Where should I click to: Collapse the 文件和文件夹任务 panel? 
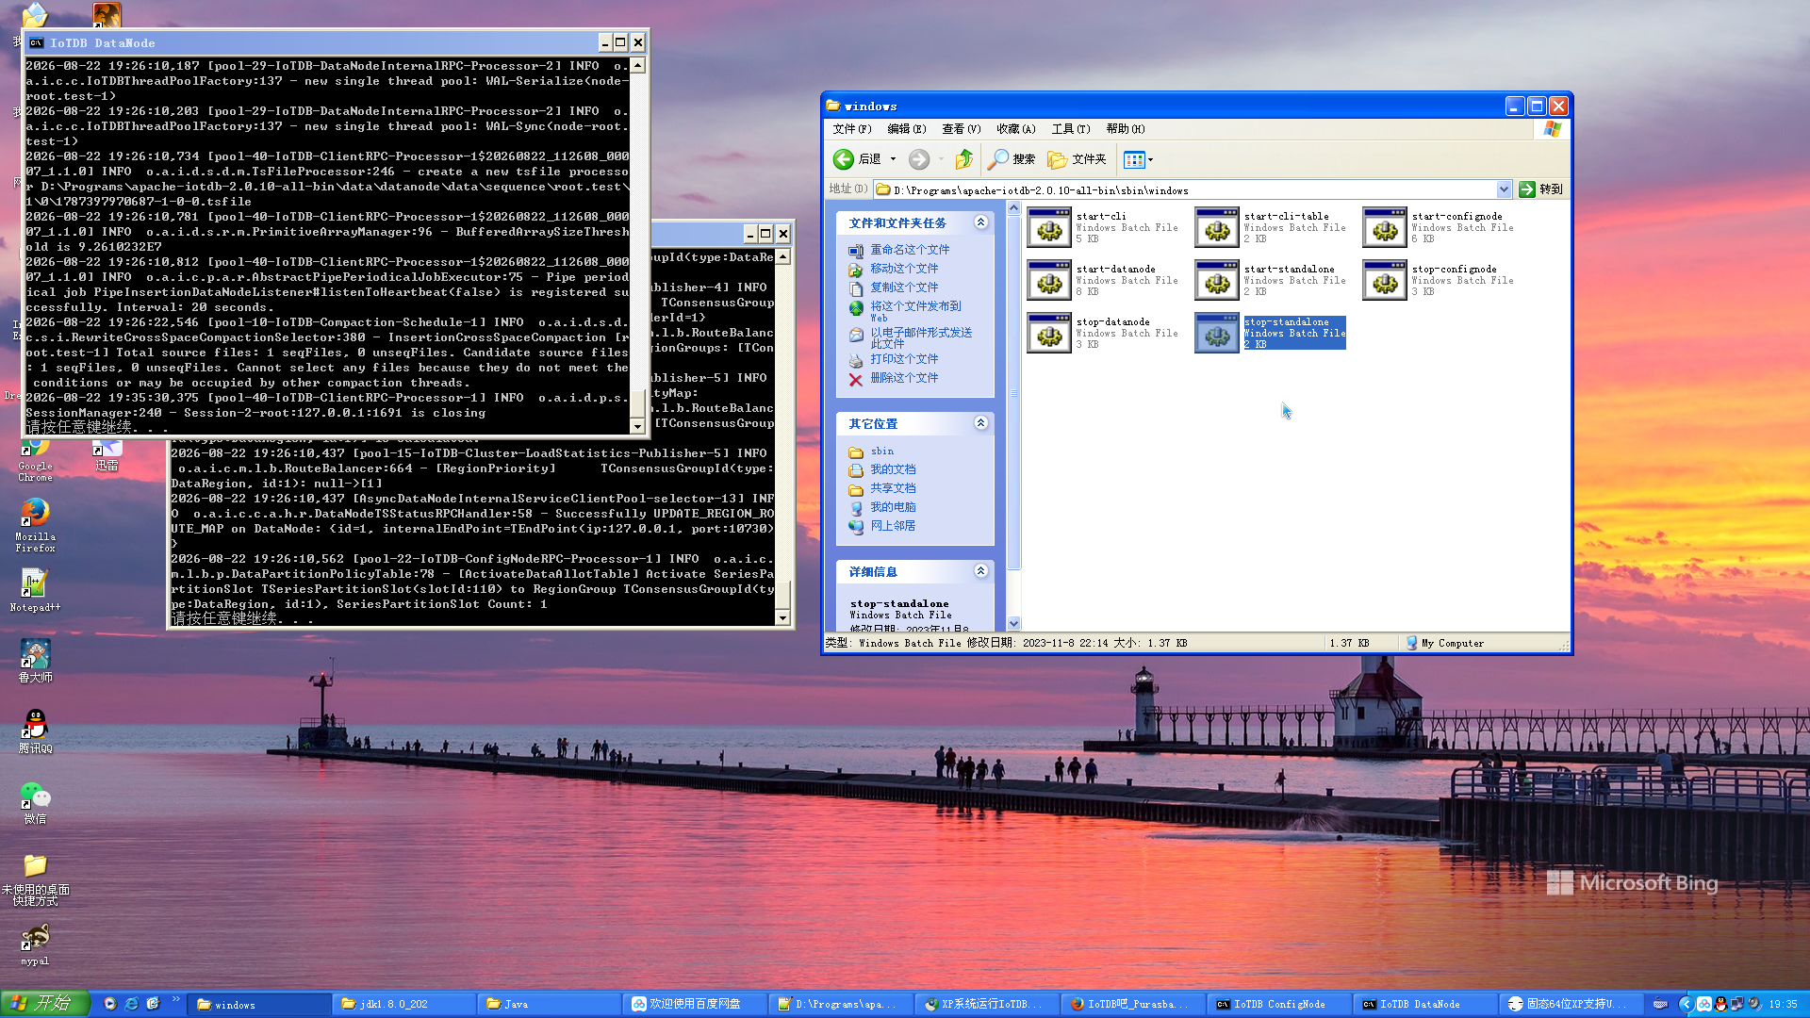(x=980, y=222)
